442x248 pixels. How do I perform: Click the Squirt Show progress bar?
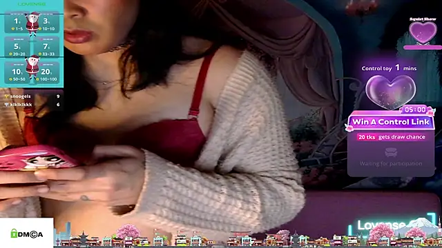(x=423, y=48)
